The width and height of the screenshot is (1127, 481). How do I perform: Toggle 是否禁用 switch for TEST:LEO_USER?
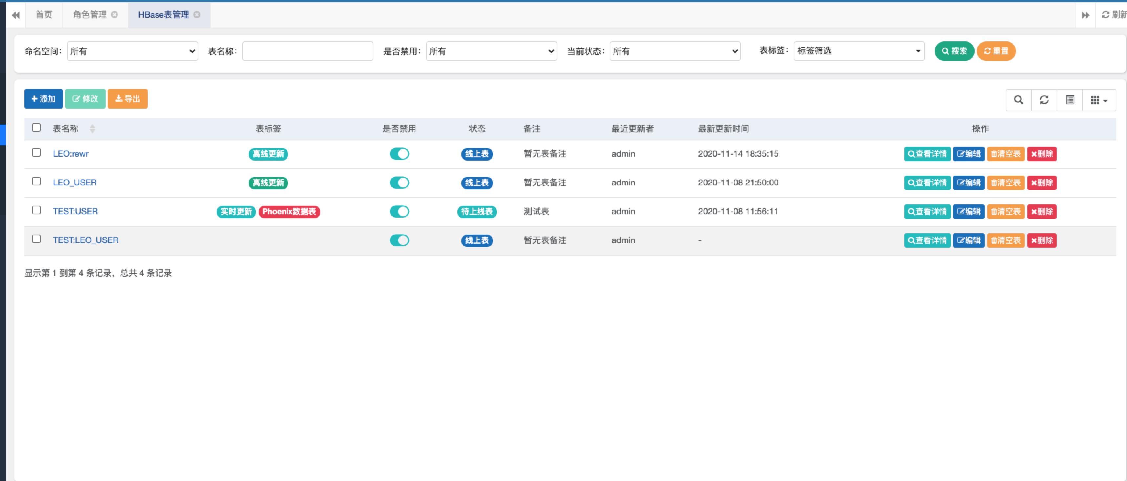pyautogui.click(x=399, y=240)
